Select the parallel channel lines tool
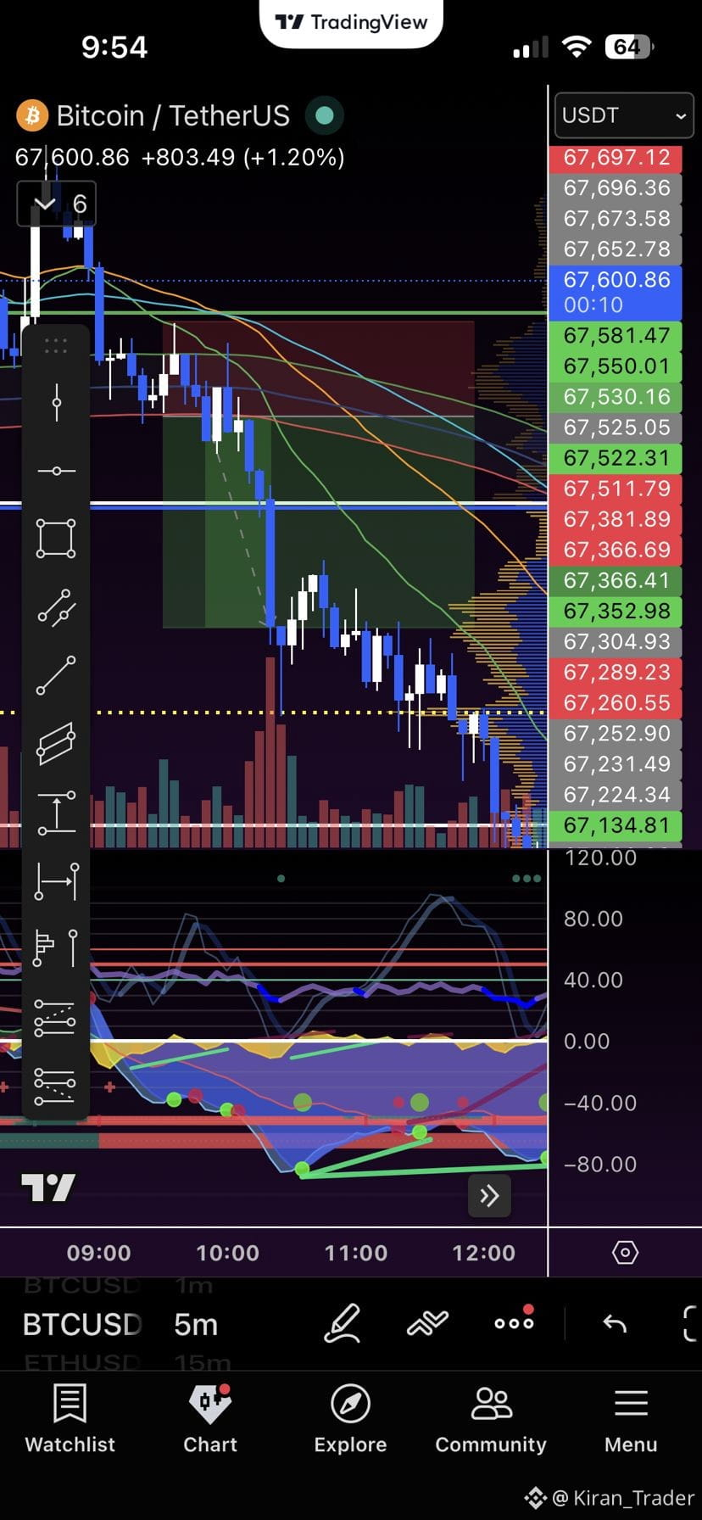 coord(56,607)
